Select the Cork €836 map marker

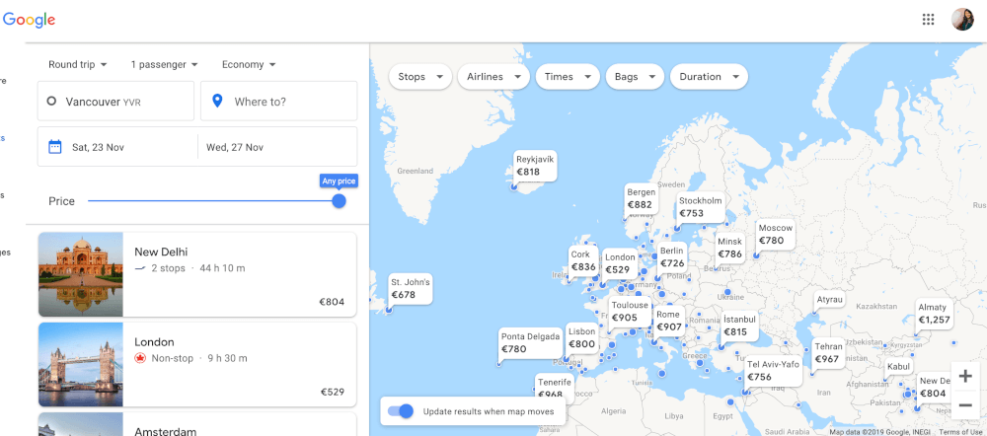click(x=583, y=261)
